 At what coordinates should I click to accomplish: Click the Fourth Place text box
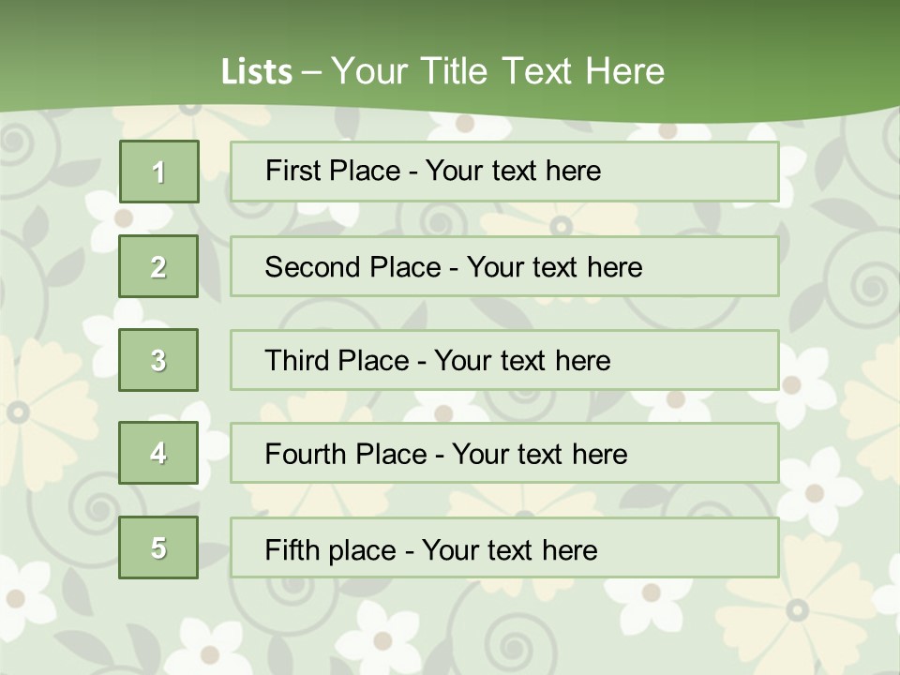coord(504,453)
